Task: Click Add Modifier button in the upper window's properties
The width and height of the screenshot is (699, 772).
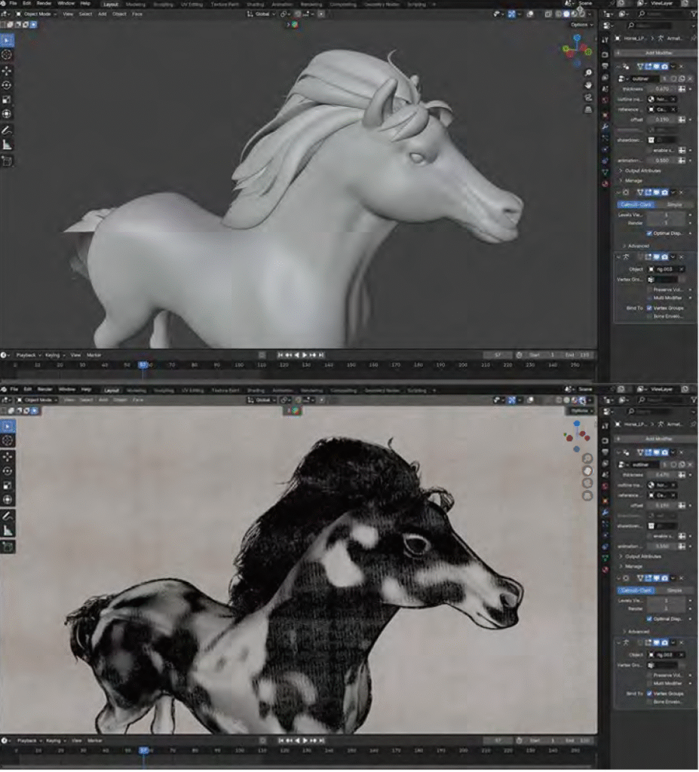Action: (658, 53)
